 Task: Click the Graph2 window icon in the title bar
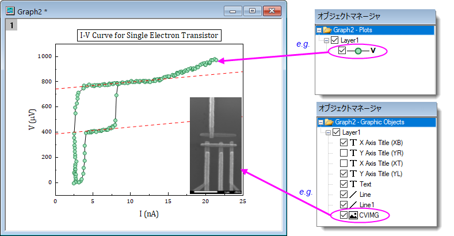10,11
